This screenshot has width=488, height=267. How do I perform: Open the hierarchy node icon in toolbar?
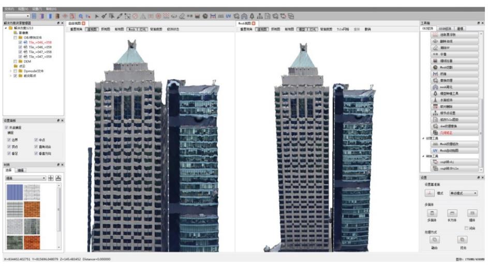[260, 16]
